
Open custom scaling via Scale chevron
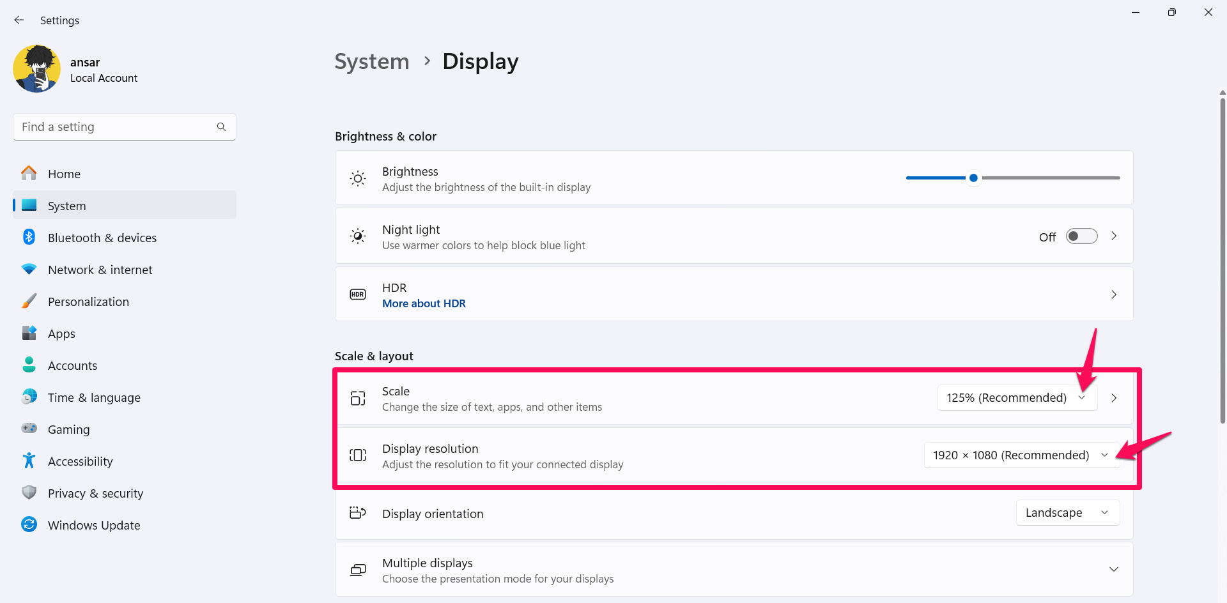(1114, 398)
